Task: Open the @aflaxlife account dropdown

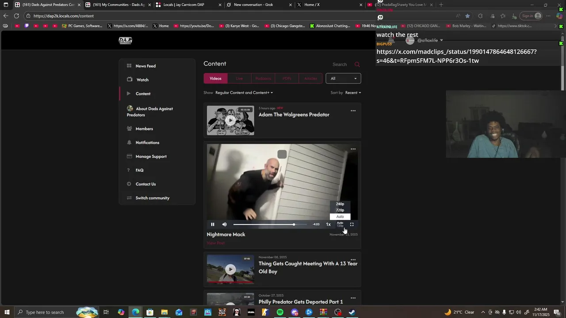Action: point(430,41)
